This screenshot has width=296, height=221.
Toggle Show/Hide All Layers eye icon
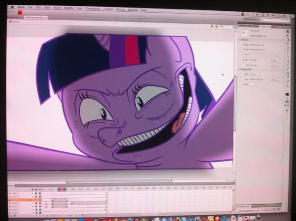tap(33, 189)
